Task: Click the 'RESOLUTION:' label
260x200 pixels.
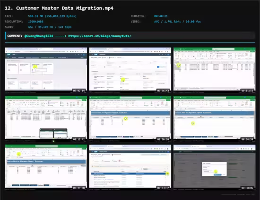Action: pos(14,22)
